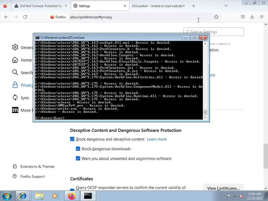
Task: Open Firefox application menu (hamburger)
Action: (x=261, y=17)
